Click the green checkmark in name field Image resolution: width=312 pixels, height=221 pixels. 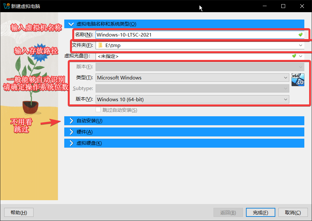pyautogui.click(x=300, y=35)
